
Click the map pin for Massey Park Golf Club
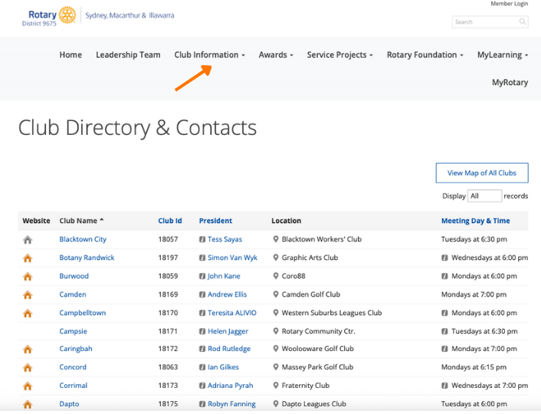(x=276, y=366)
